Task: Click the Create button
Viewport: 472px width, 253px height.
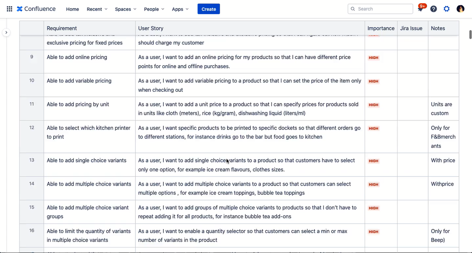Action: [x=209, y=9]
